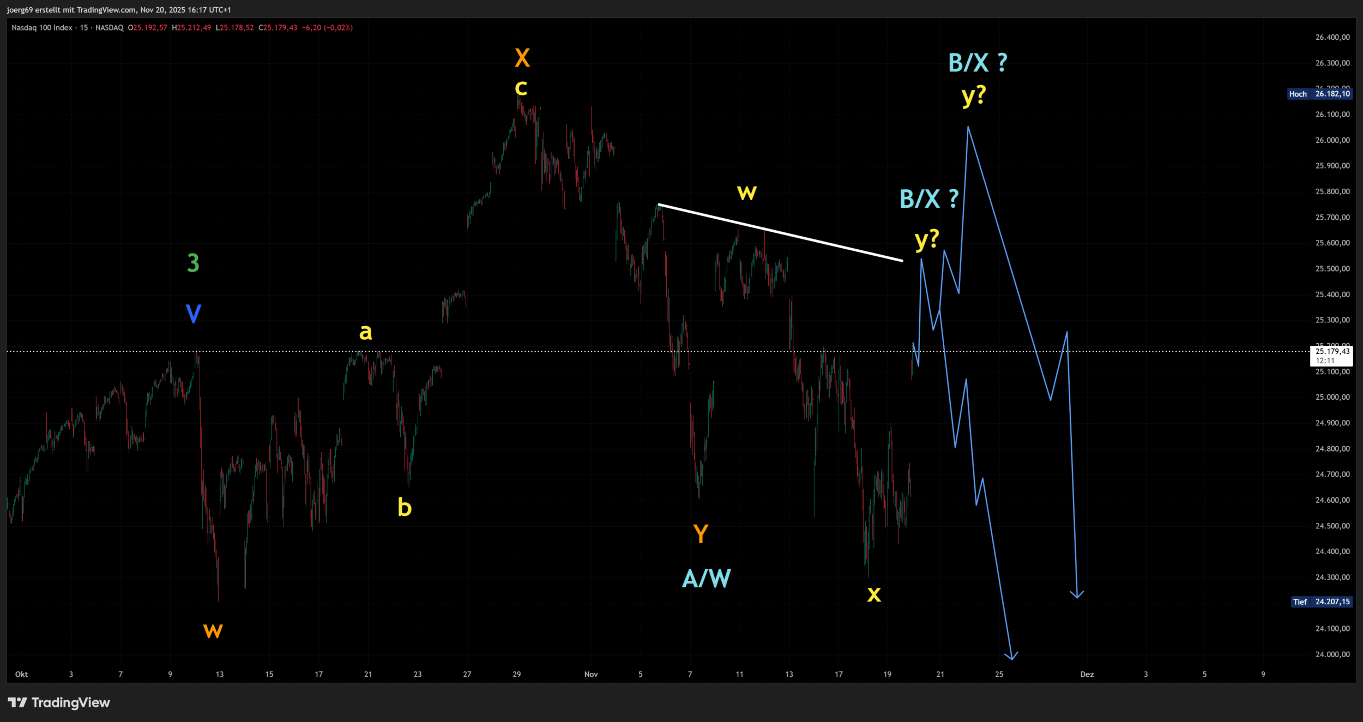Select the cyan A/W wave label
1363x722 pixels.
click(x=707, y=579)
